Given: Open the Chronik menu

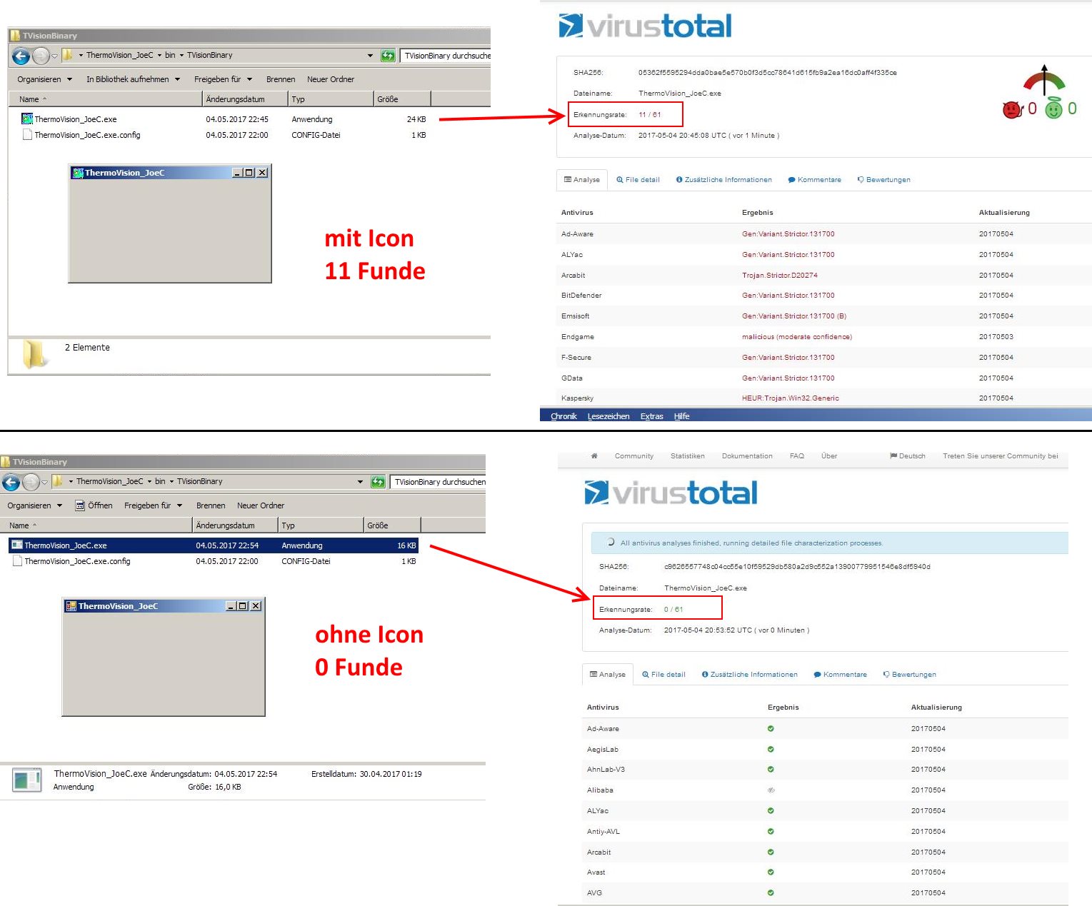Looking at the screenshot, I should click(x=563, y=416).
